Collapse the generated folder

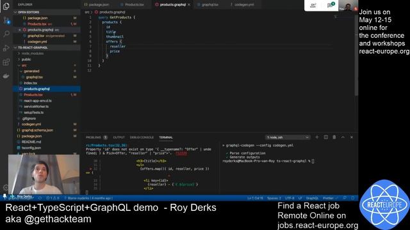[x=31, y=71]
